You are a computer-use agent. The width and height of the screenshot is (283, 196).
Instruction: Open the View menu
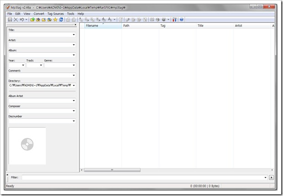coord(27,14)
